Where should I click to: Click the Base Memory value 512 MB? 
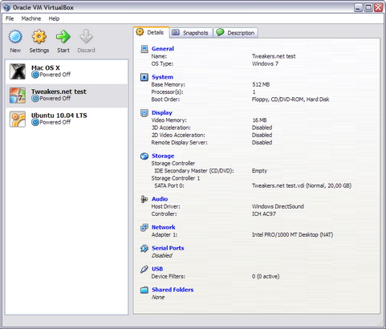(x=261, y=84)
